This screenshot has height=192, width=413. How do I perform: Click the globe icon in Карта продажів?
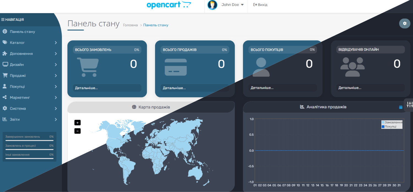[x=134, y=107]
